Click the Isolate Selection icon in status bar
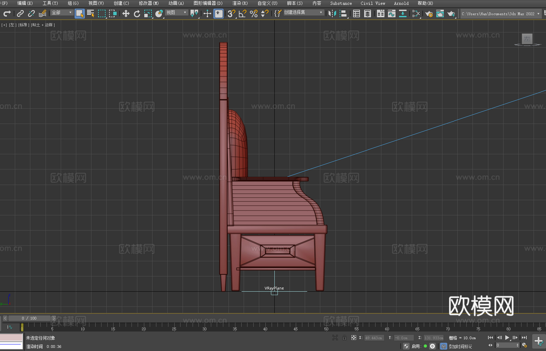The height and width of the screenshot is (351, 546). coord(335,338)
